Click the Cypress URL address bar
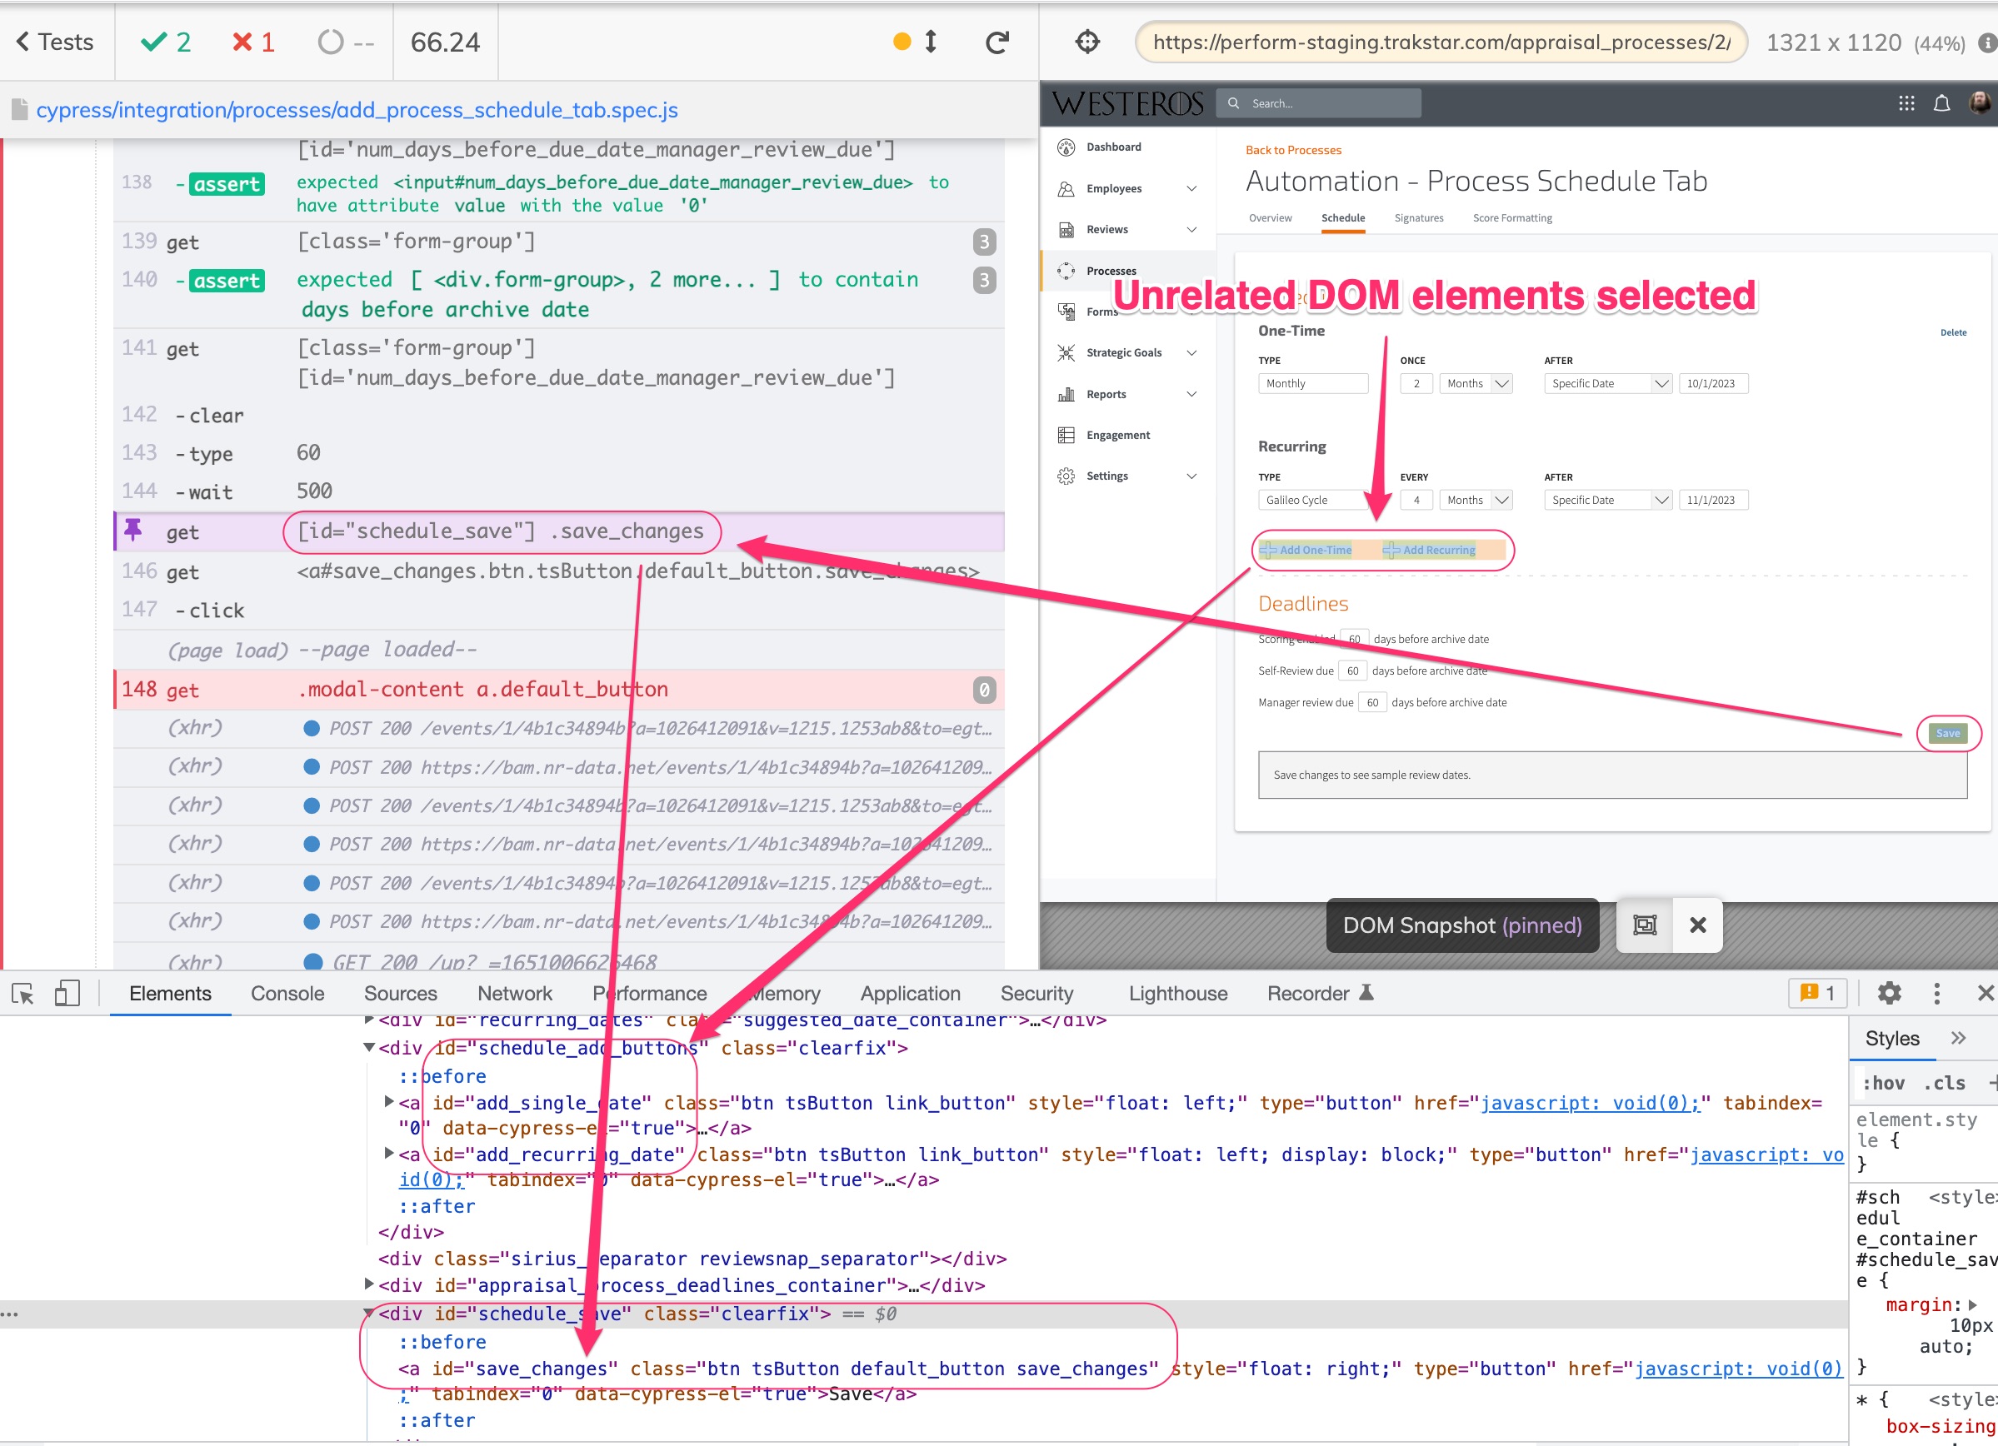 (1441, 42)
